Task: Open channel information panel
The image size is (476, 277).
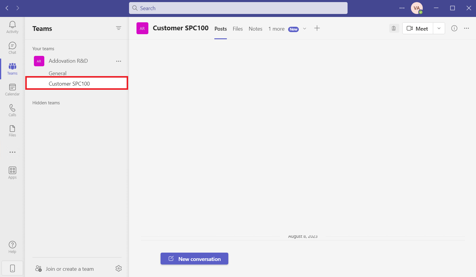Action: [454, 28]
